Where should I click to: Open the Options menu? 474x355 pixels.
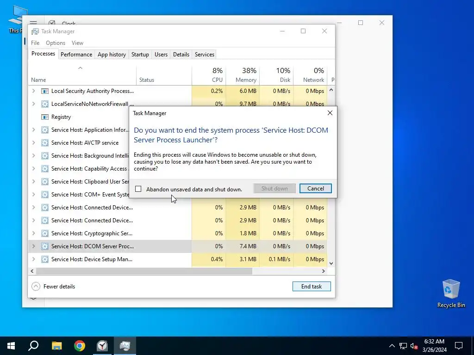(56, 43)
